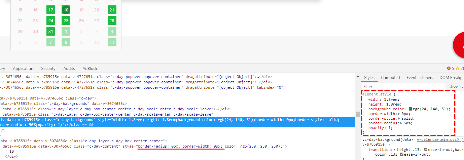Image resolution: width=464 pixels, height=160 pixels.
Task: Select calendar day 31
Action: point(51,32)
